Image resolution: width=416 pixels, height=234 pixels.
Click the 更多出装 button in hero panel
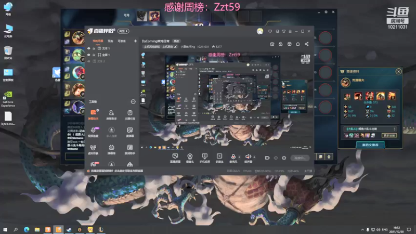point(389,136)
